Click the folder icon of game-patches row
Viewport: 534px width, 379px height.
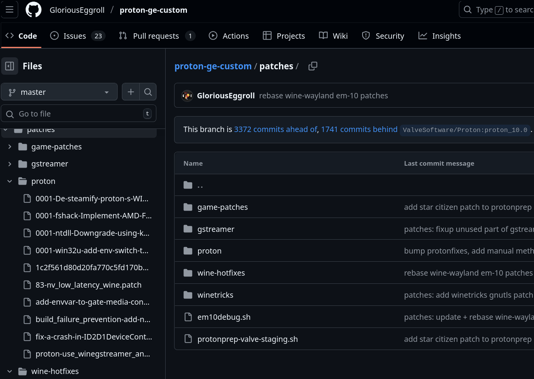pos(188,207)
